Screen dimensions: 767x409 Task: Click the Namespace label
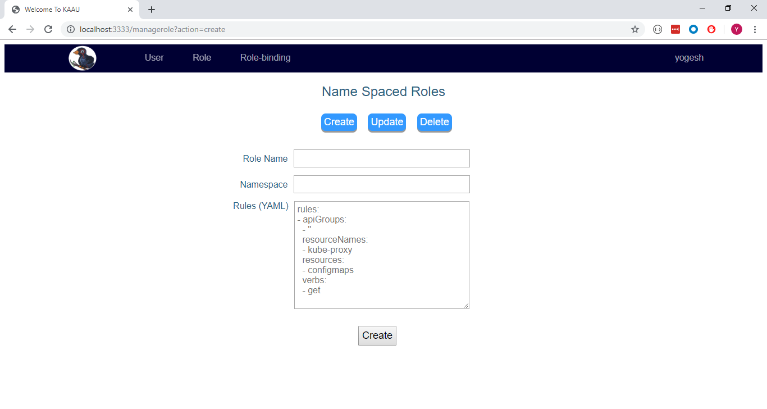tap(264, 184)
